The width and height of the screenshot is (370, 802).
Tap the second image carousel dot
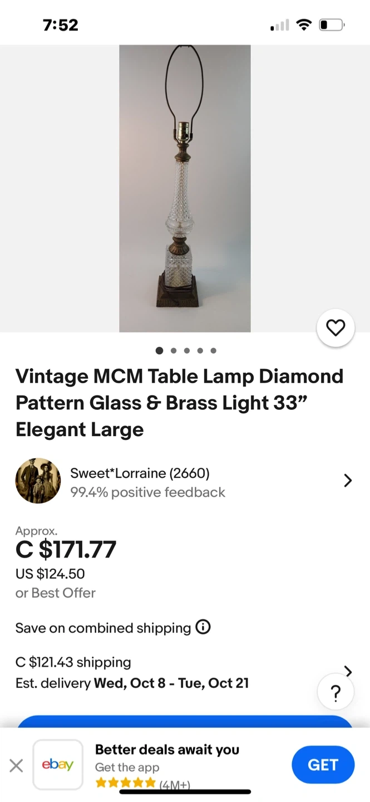(174, 351)
